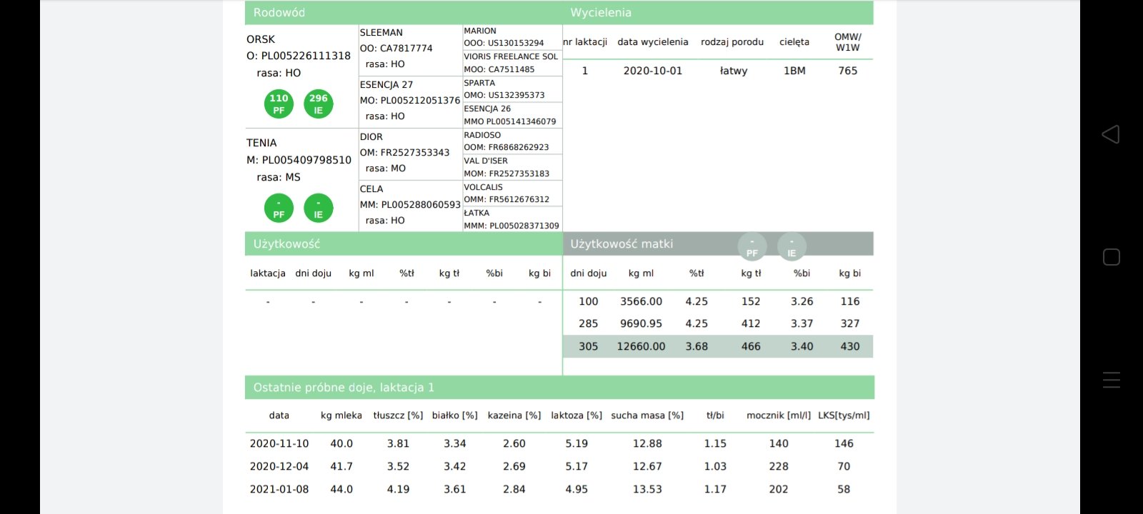Click IE badge in Użytkowość matki header
This screenshot has height=514, width=1143.
coord(792,247)
